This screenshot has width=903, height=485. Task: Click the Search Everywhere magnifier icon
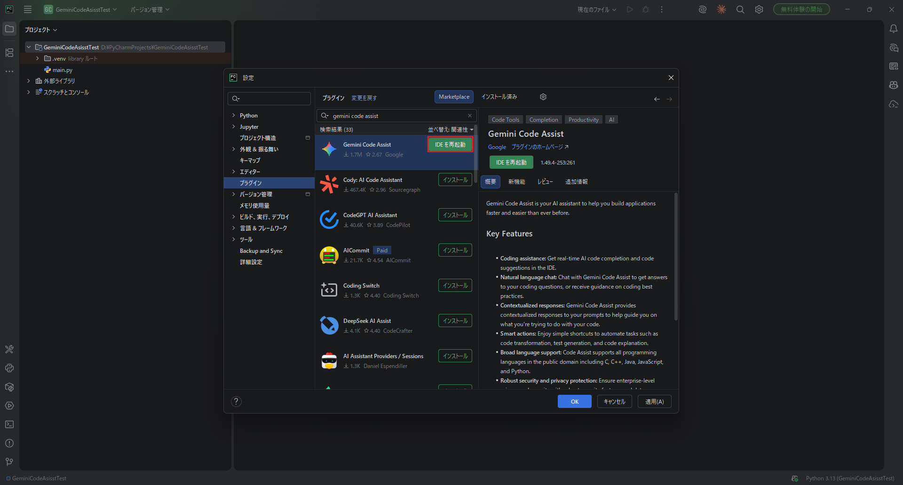click(x=740, y=9)
